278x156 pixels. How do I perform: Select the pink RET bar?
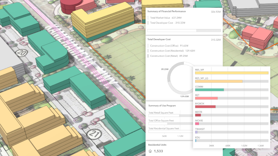point(206,98)
